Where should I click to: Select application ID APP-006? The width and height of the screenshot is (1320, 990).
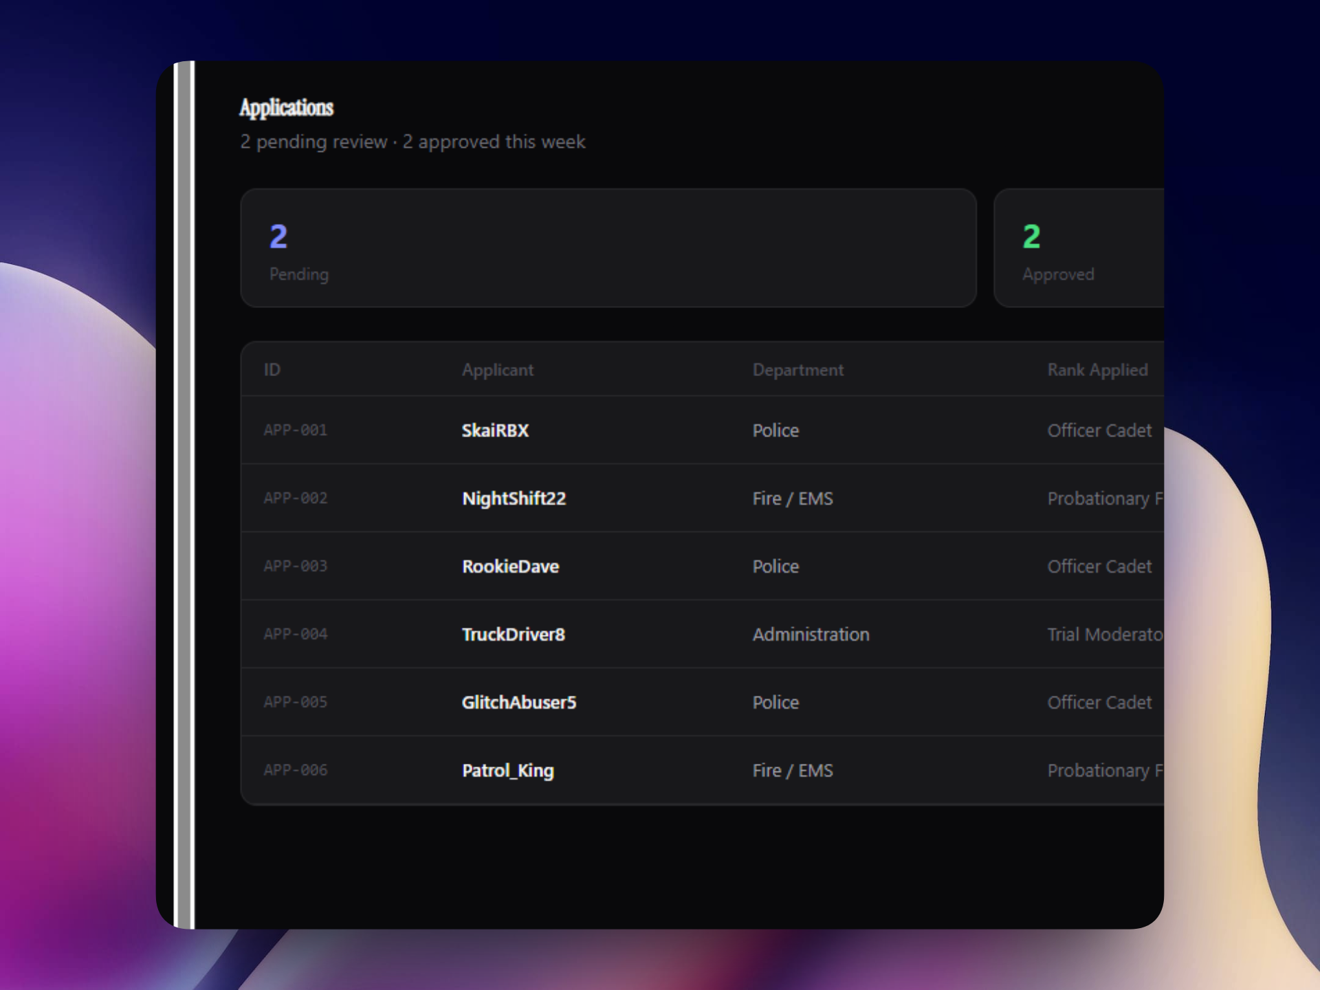296,770
